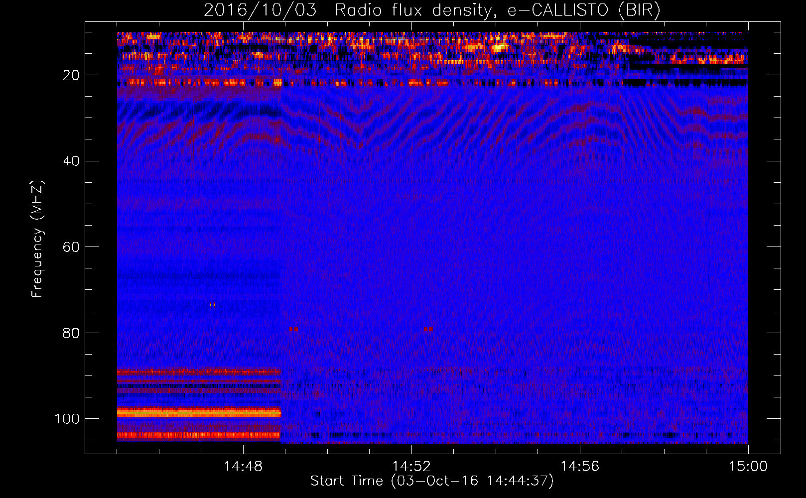
Task: Click the 80 frequency tick label
Action: [x=71, y=333]
